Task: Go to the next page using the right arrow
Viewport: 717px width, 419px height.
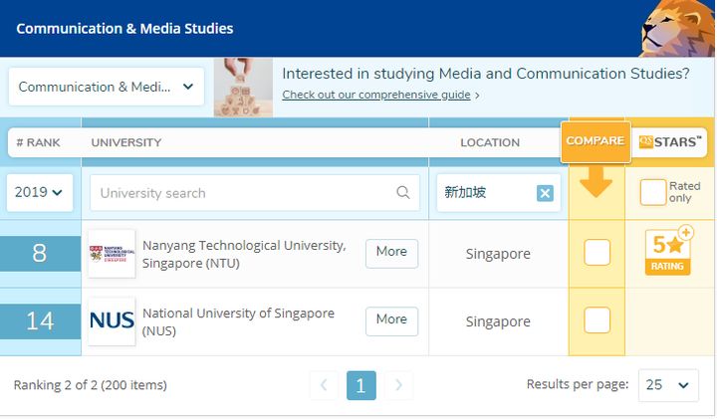Action: [x=398, y=385]
